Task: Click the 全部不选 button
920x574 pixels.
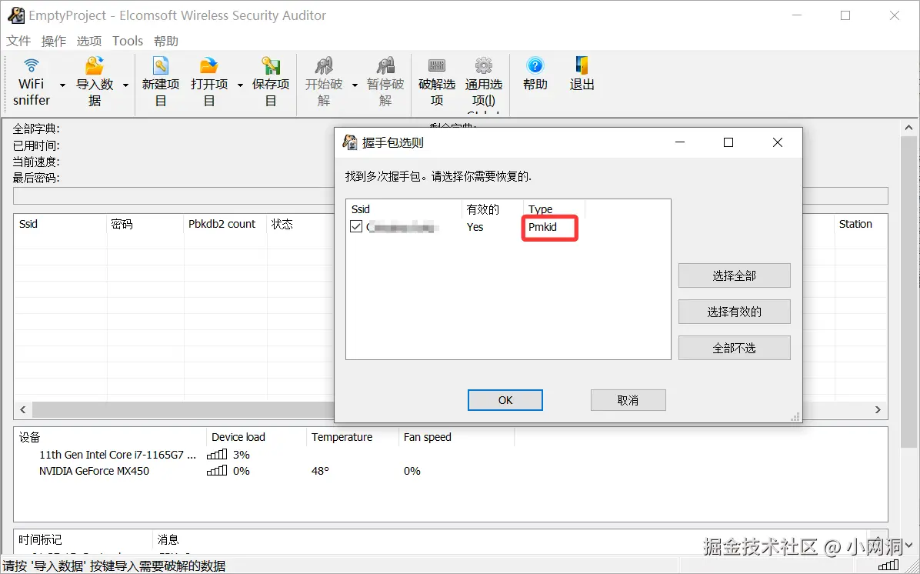Action: (x=734, y=348)
